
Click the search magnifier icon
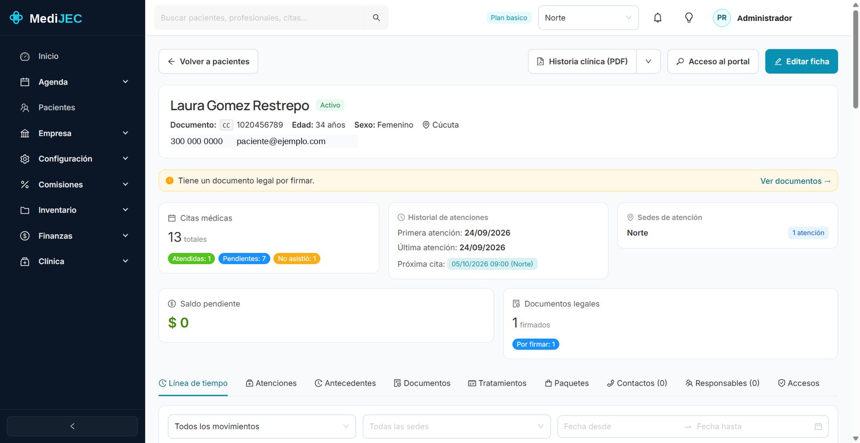pyautogui.click(x=376, y=18)
